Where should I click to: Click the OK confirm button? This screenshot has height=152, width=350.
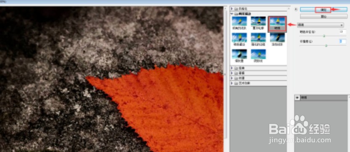pos(324,10)
